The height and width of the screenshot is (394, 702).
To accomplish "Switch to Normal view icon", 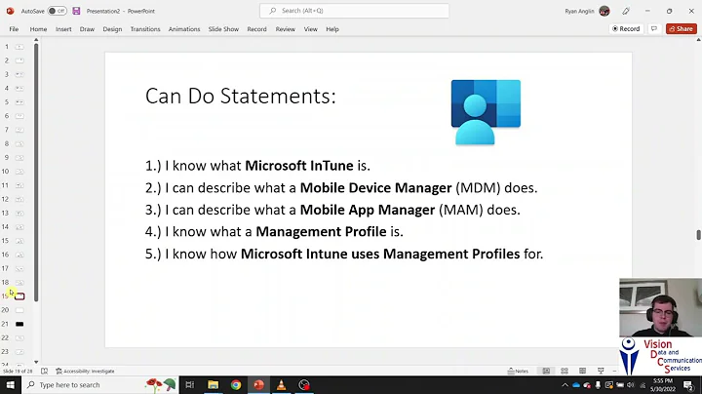I will [x=546, y=372].
